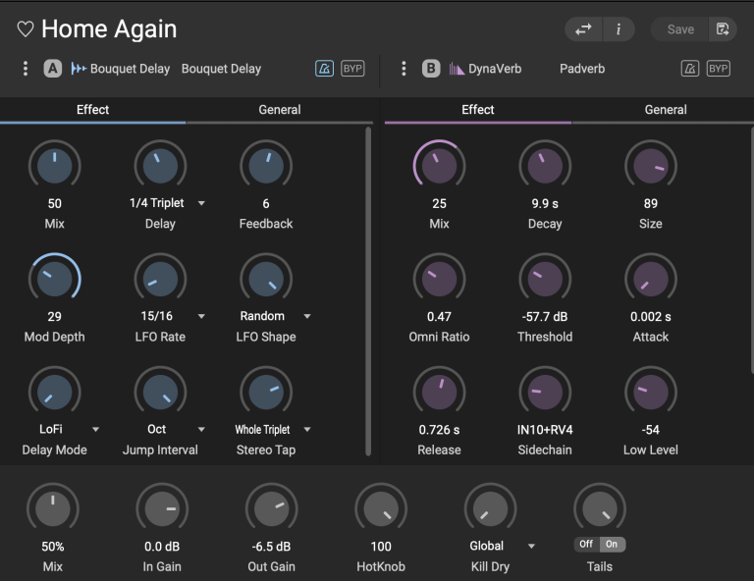Image resolution: width=754 pixels, height=581 pixels.
Task: Click the swap A/B arrows icon
Action: pyautogui.click(x=583, y=29)
